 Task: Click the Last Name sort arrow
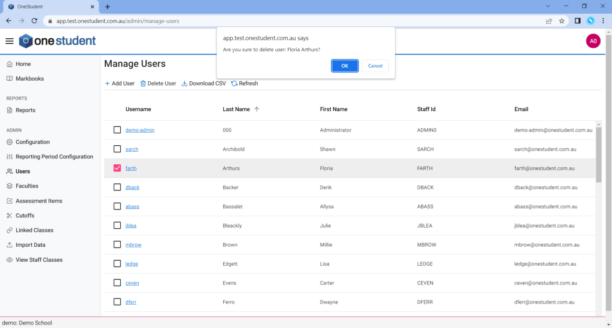(257, 109)
